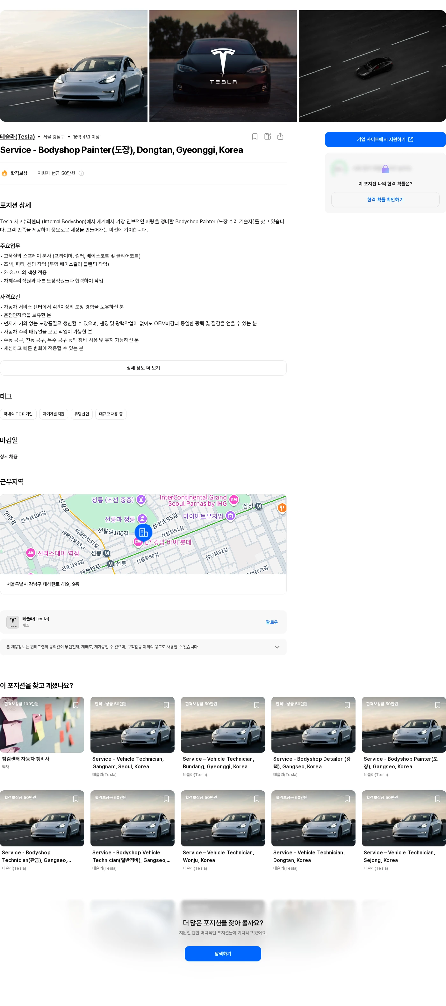Viewport: 446px width, 1006px height.
Task: Open the aerial black car header photo
Action: click(x=372, y=66)
